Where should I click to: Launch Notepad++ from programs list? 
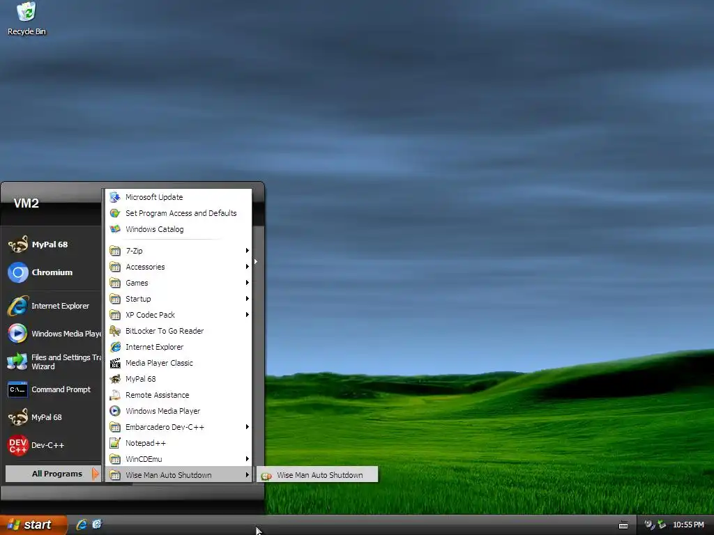(x=178, y=443)
